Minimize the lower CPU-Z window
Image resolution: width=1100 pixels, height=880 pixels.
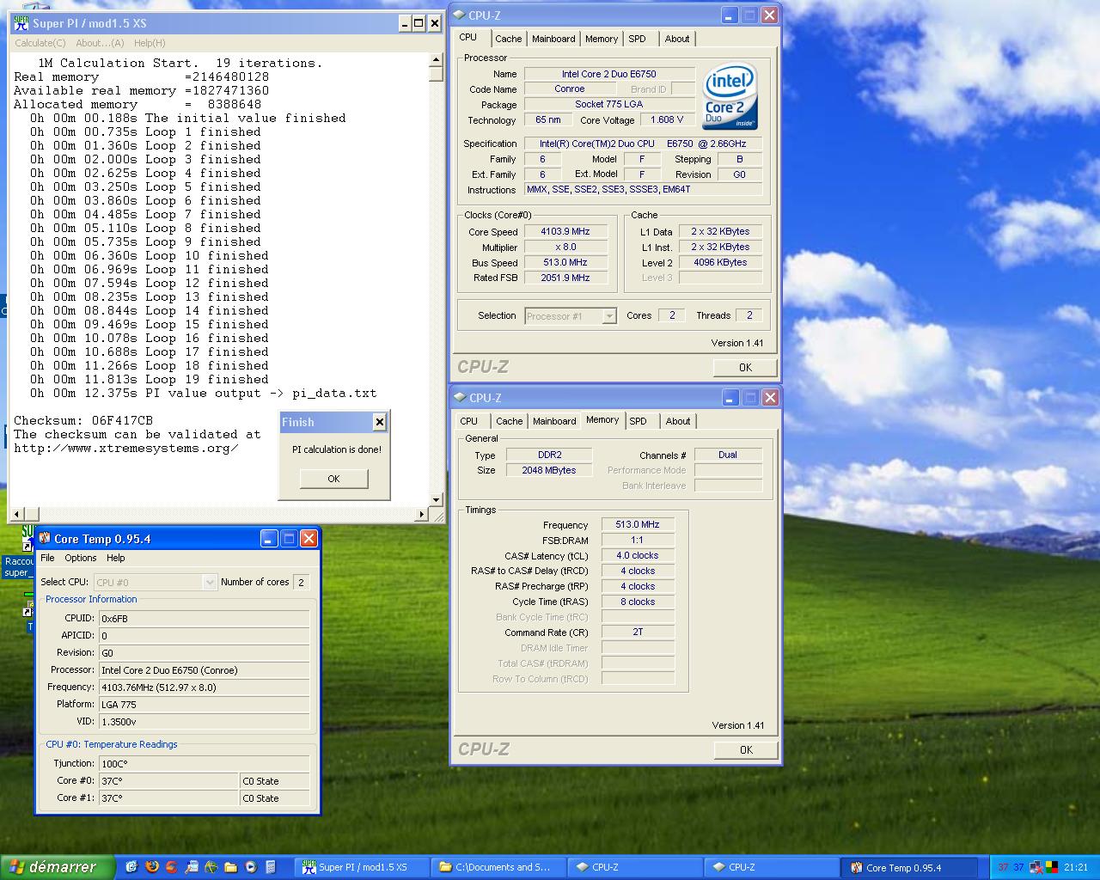pyautogui.click(x=730, y=397)
